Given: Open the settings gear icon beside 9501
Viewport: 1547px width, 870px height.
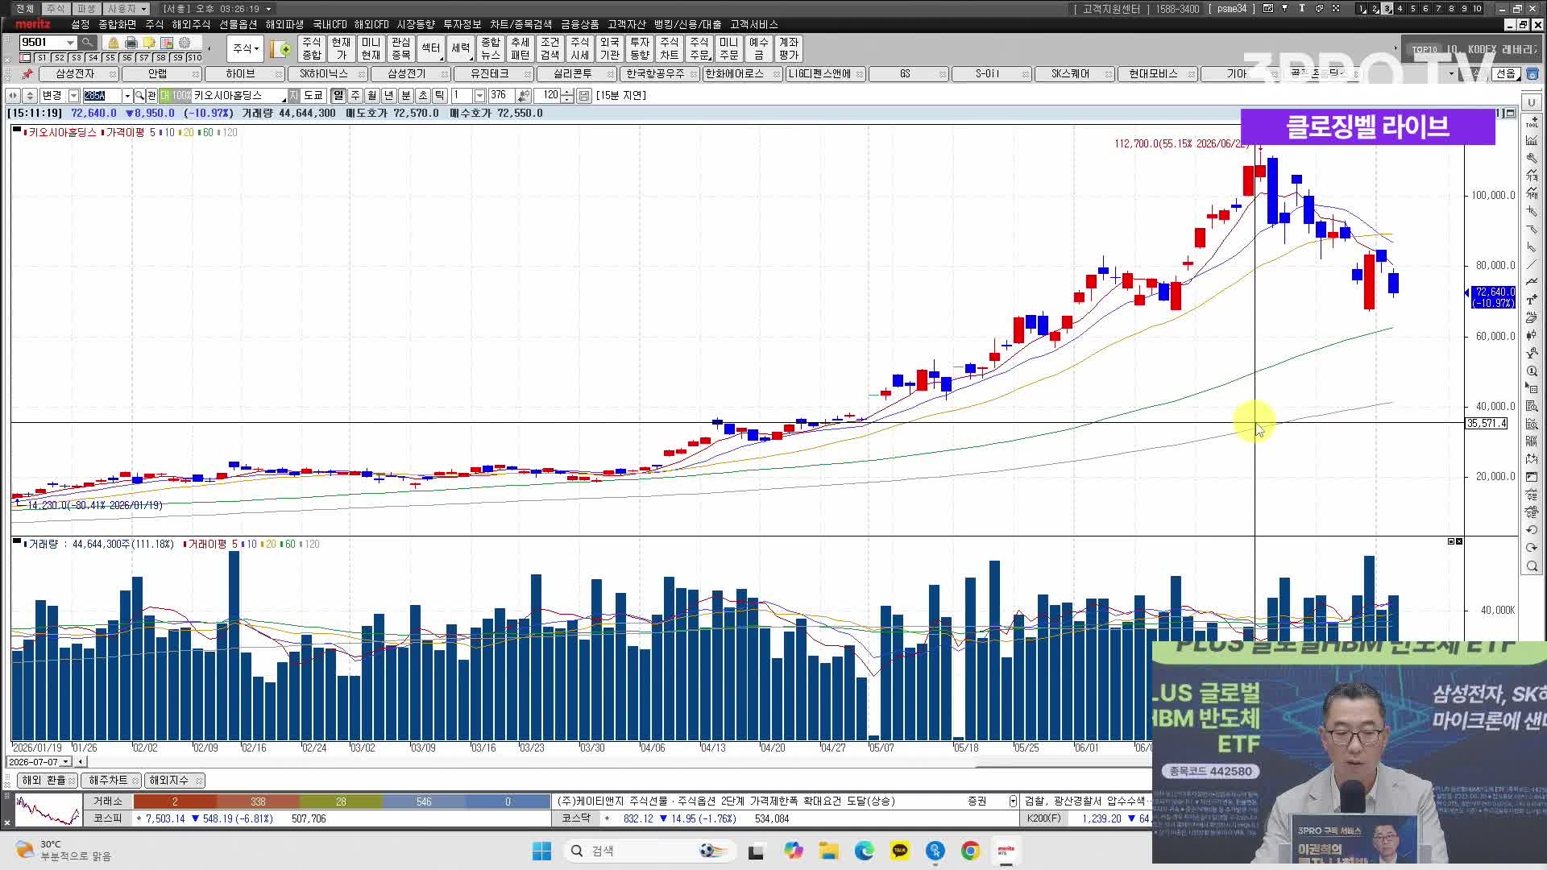Looking at the screenshot, I should tap(185, 43).
